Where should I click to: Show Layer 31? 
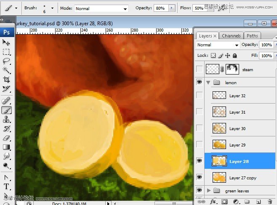(x=200, y=112)
